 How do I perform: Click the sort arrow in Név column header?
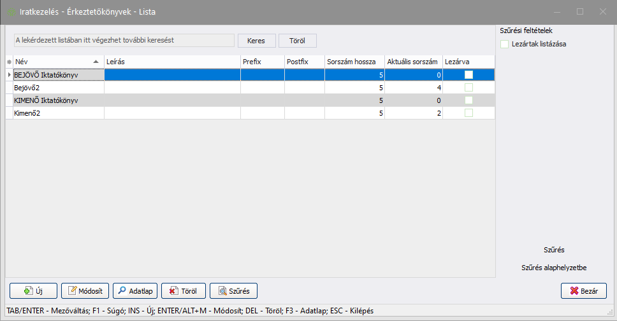pos(96,62)
